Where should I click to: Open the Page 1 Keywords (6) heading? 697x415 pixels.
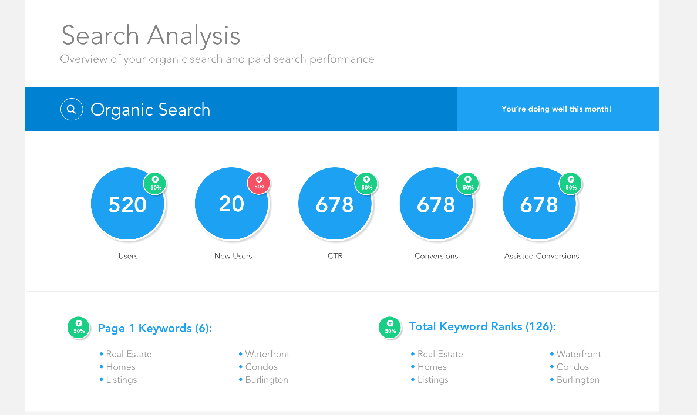coord(155,328)
